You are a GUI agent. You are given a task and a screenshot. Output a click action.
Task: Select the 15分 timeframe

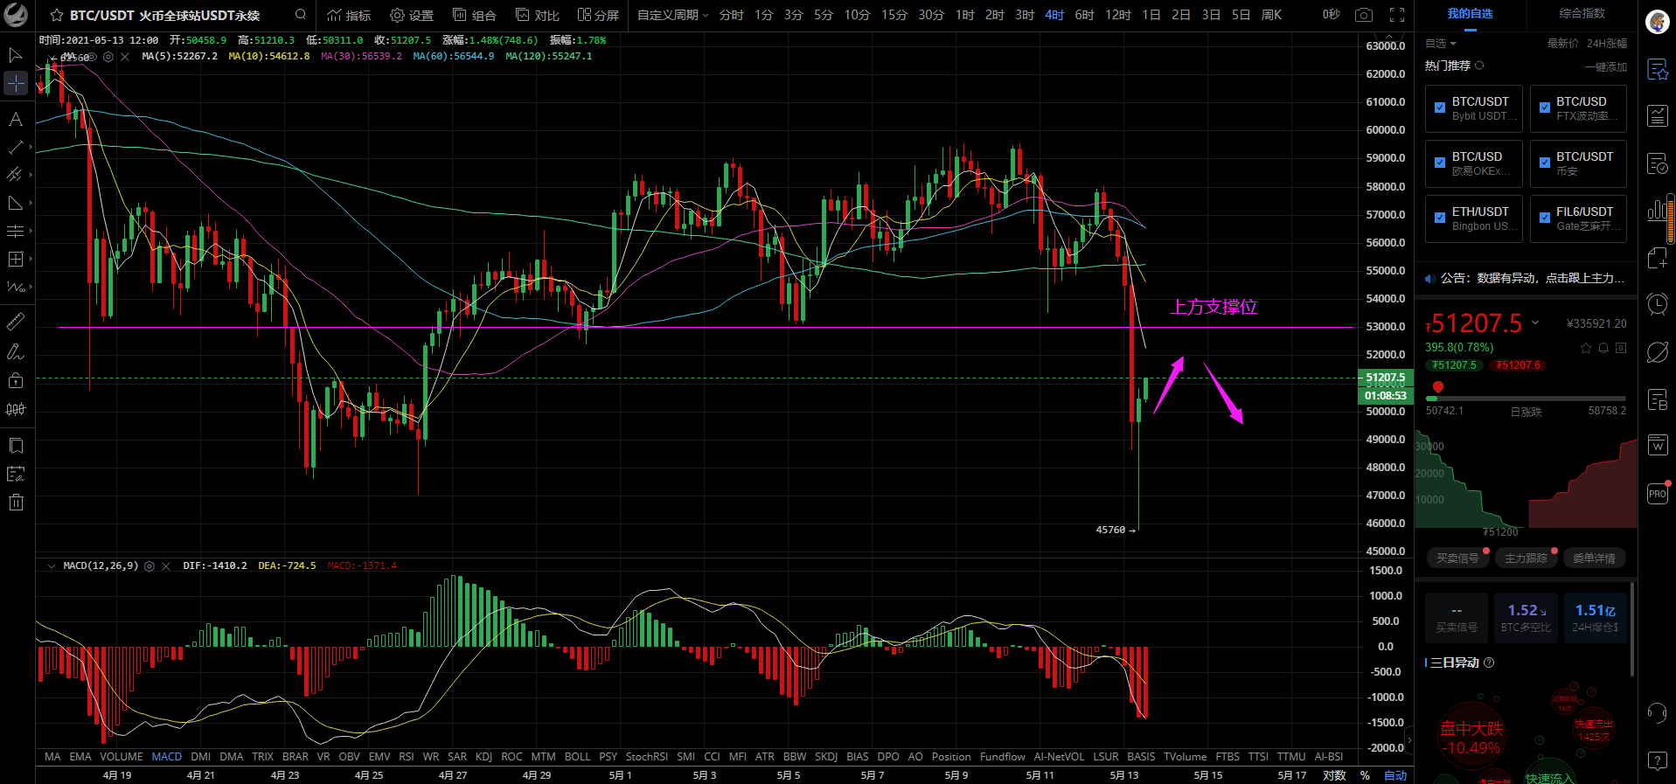pyautogui.click(x=894, y=15)
